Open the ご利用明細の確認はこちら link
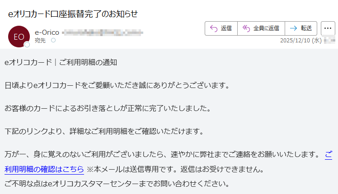The height and width of the screenshot is (194, 338). [x=44, y=169]
